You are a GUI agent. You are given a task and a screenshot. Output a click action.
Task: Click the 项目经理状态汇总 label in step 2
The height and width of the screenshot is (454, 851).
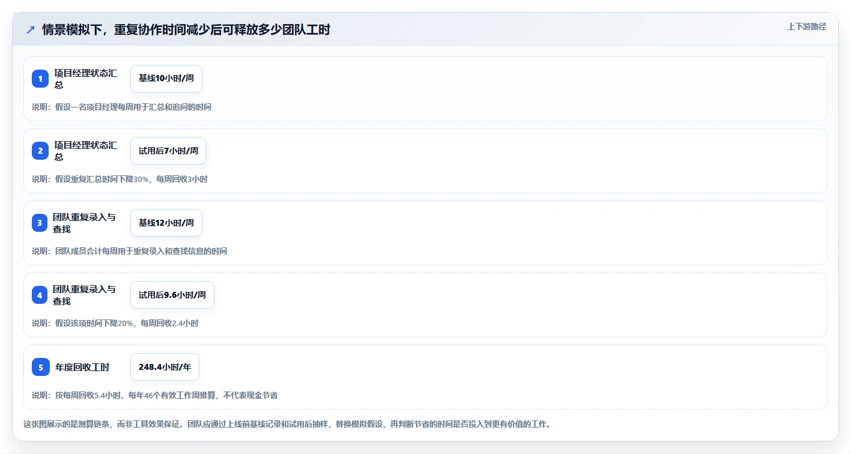(x=86, y=151)
